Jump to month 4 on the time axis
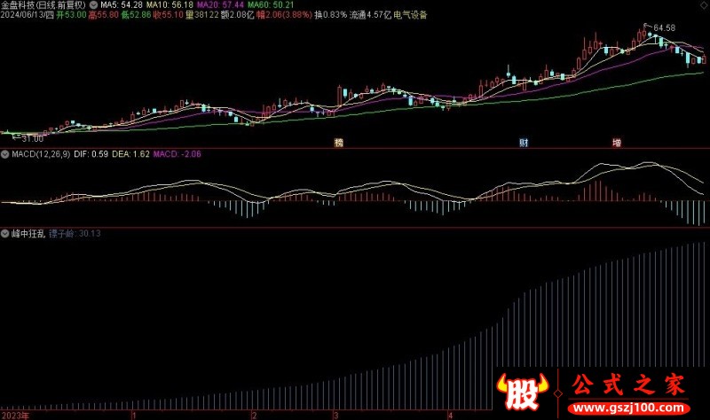 450,416
